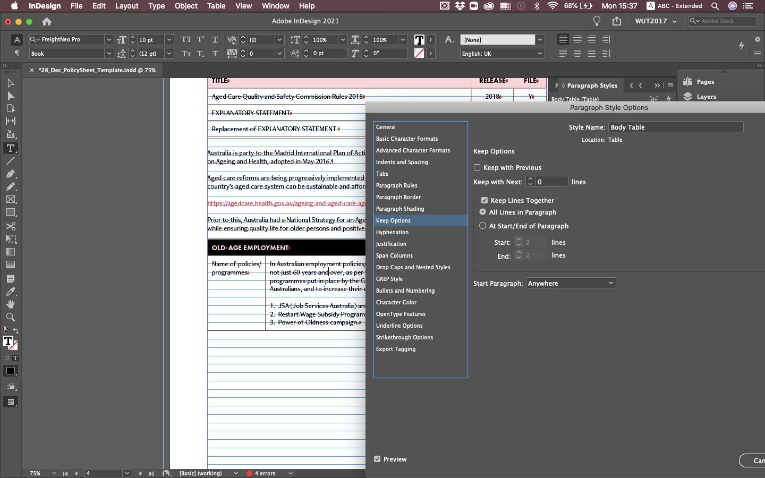Click the Superscript icon

[x=201, y=40]
